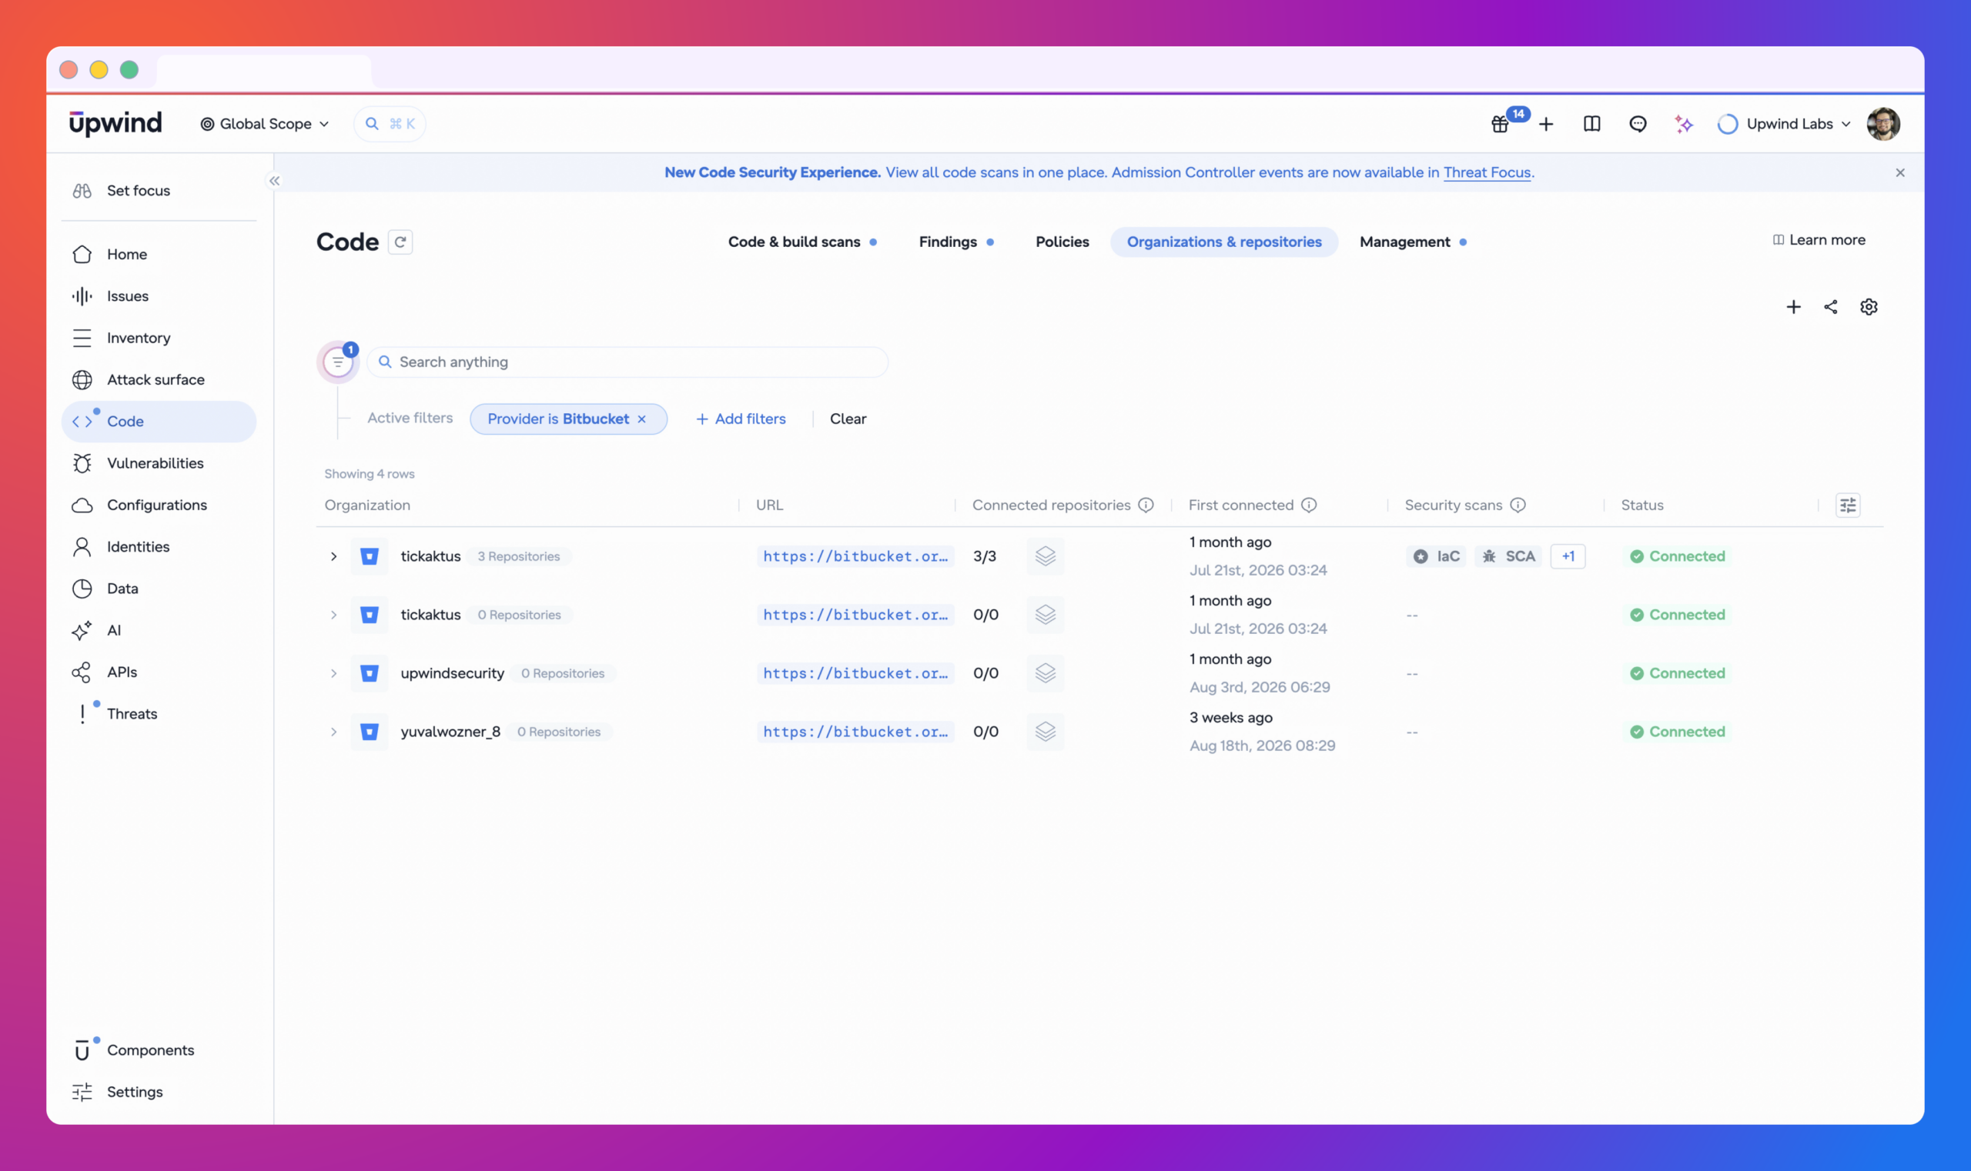Open Settings in sidebar
This screenshot has width=1971, height=1171.
tap(159, 1092)
